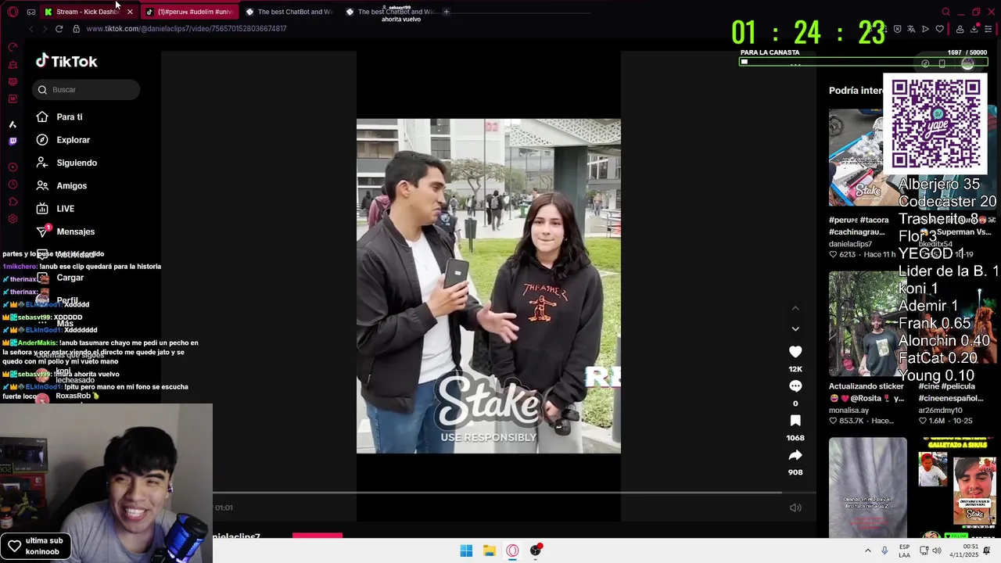Open monalisa.ay profile link
The width and height of the screenshot is (1001, 563).
pyautogui.click(x=849, y=410)
